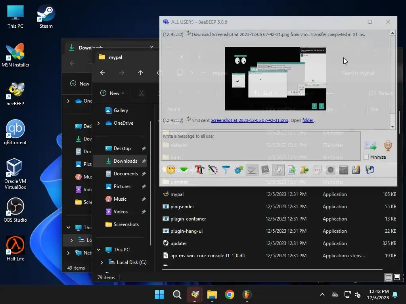This screenshot has width=406, height=304.
Task: Select the OBS Studio desktop icon
Action: pos(15,210)
